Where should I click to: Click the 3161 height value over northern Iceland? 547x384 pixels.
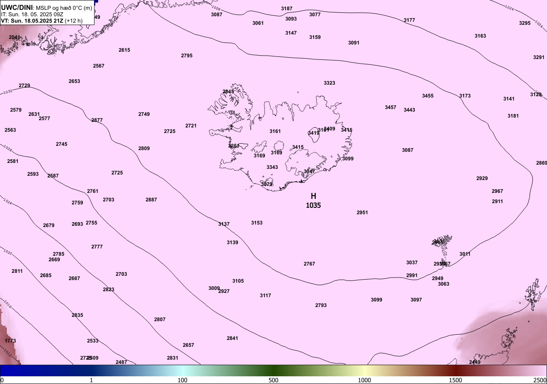pos(275,131)
